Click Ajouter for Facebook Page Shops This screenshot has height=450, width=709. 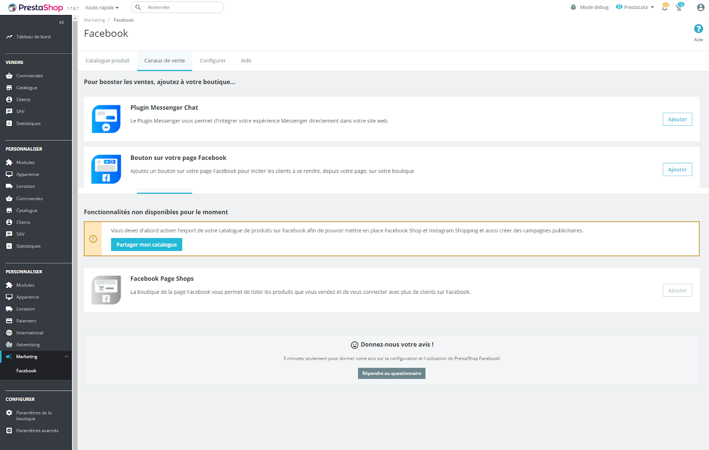(x=678, y=291)
